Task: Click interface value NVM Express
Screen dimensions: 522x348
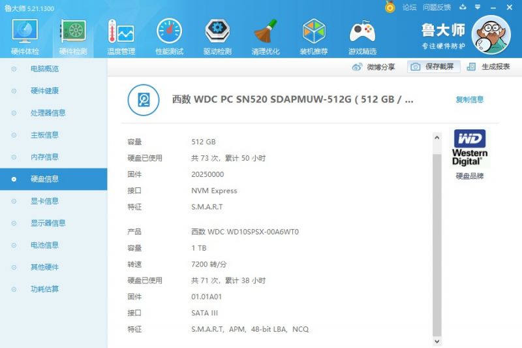Action: (x=214, y=191)
